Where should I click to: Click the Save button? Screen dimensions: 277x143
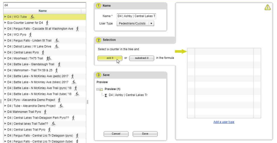(x=145, y=134)
